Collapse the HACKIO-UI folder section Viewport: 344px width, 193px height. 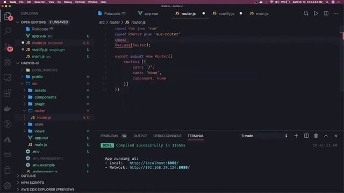pos(18,63)
